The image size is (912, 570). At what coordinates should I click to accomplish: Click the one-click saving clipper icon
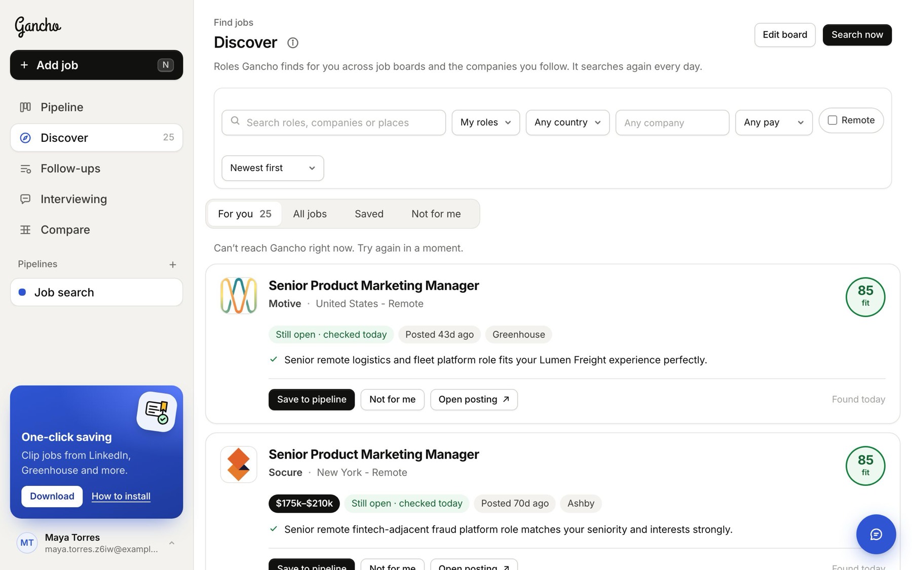coord(157,412)
